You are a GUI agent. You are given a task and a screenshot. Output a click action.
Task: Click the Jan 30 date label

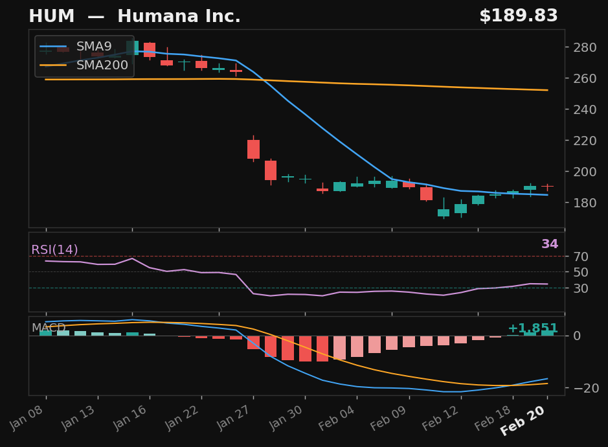285,418
